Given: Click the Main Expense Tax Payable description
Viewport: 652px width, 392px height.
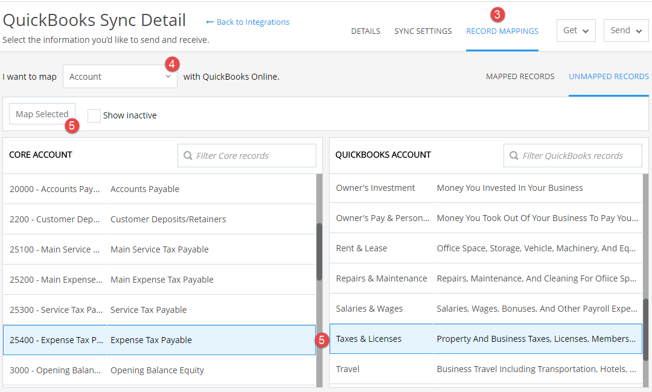Looking at the screenshot, I should coord(162,280).
